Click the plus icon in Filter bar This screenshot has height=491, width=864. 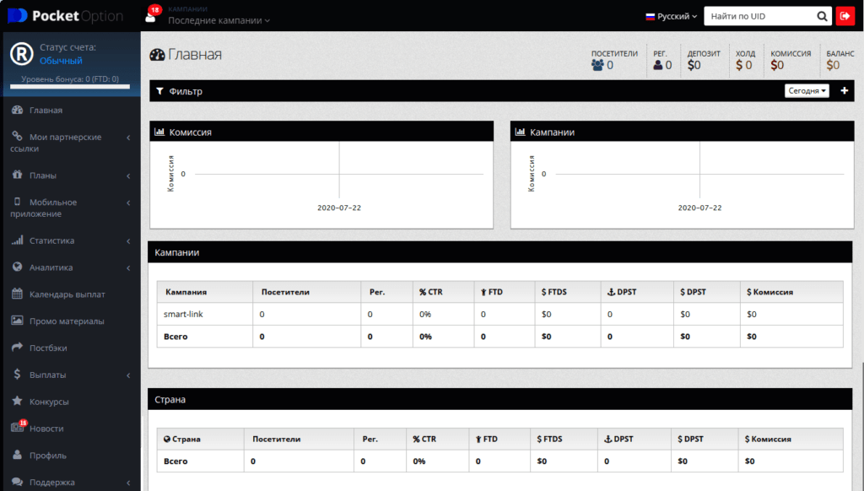coord(845,91)
